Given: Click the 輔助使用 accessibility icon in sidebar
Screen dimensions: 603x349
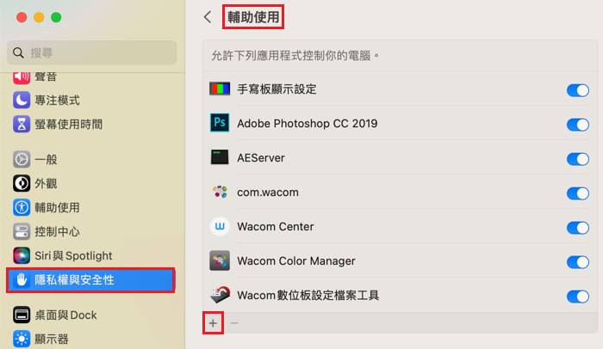Looking at the screenshot, I should point(22,207).
